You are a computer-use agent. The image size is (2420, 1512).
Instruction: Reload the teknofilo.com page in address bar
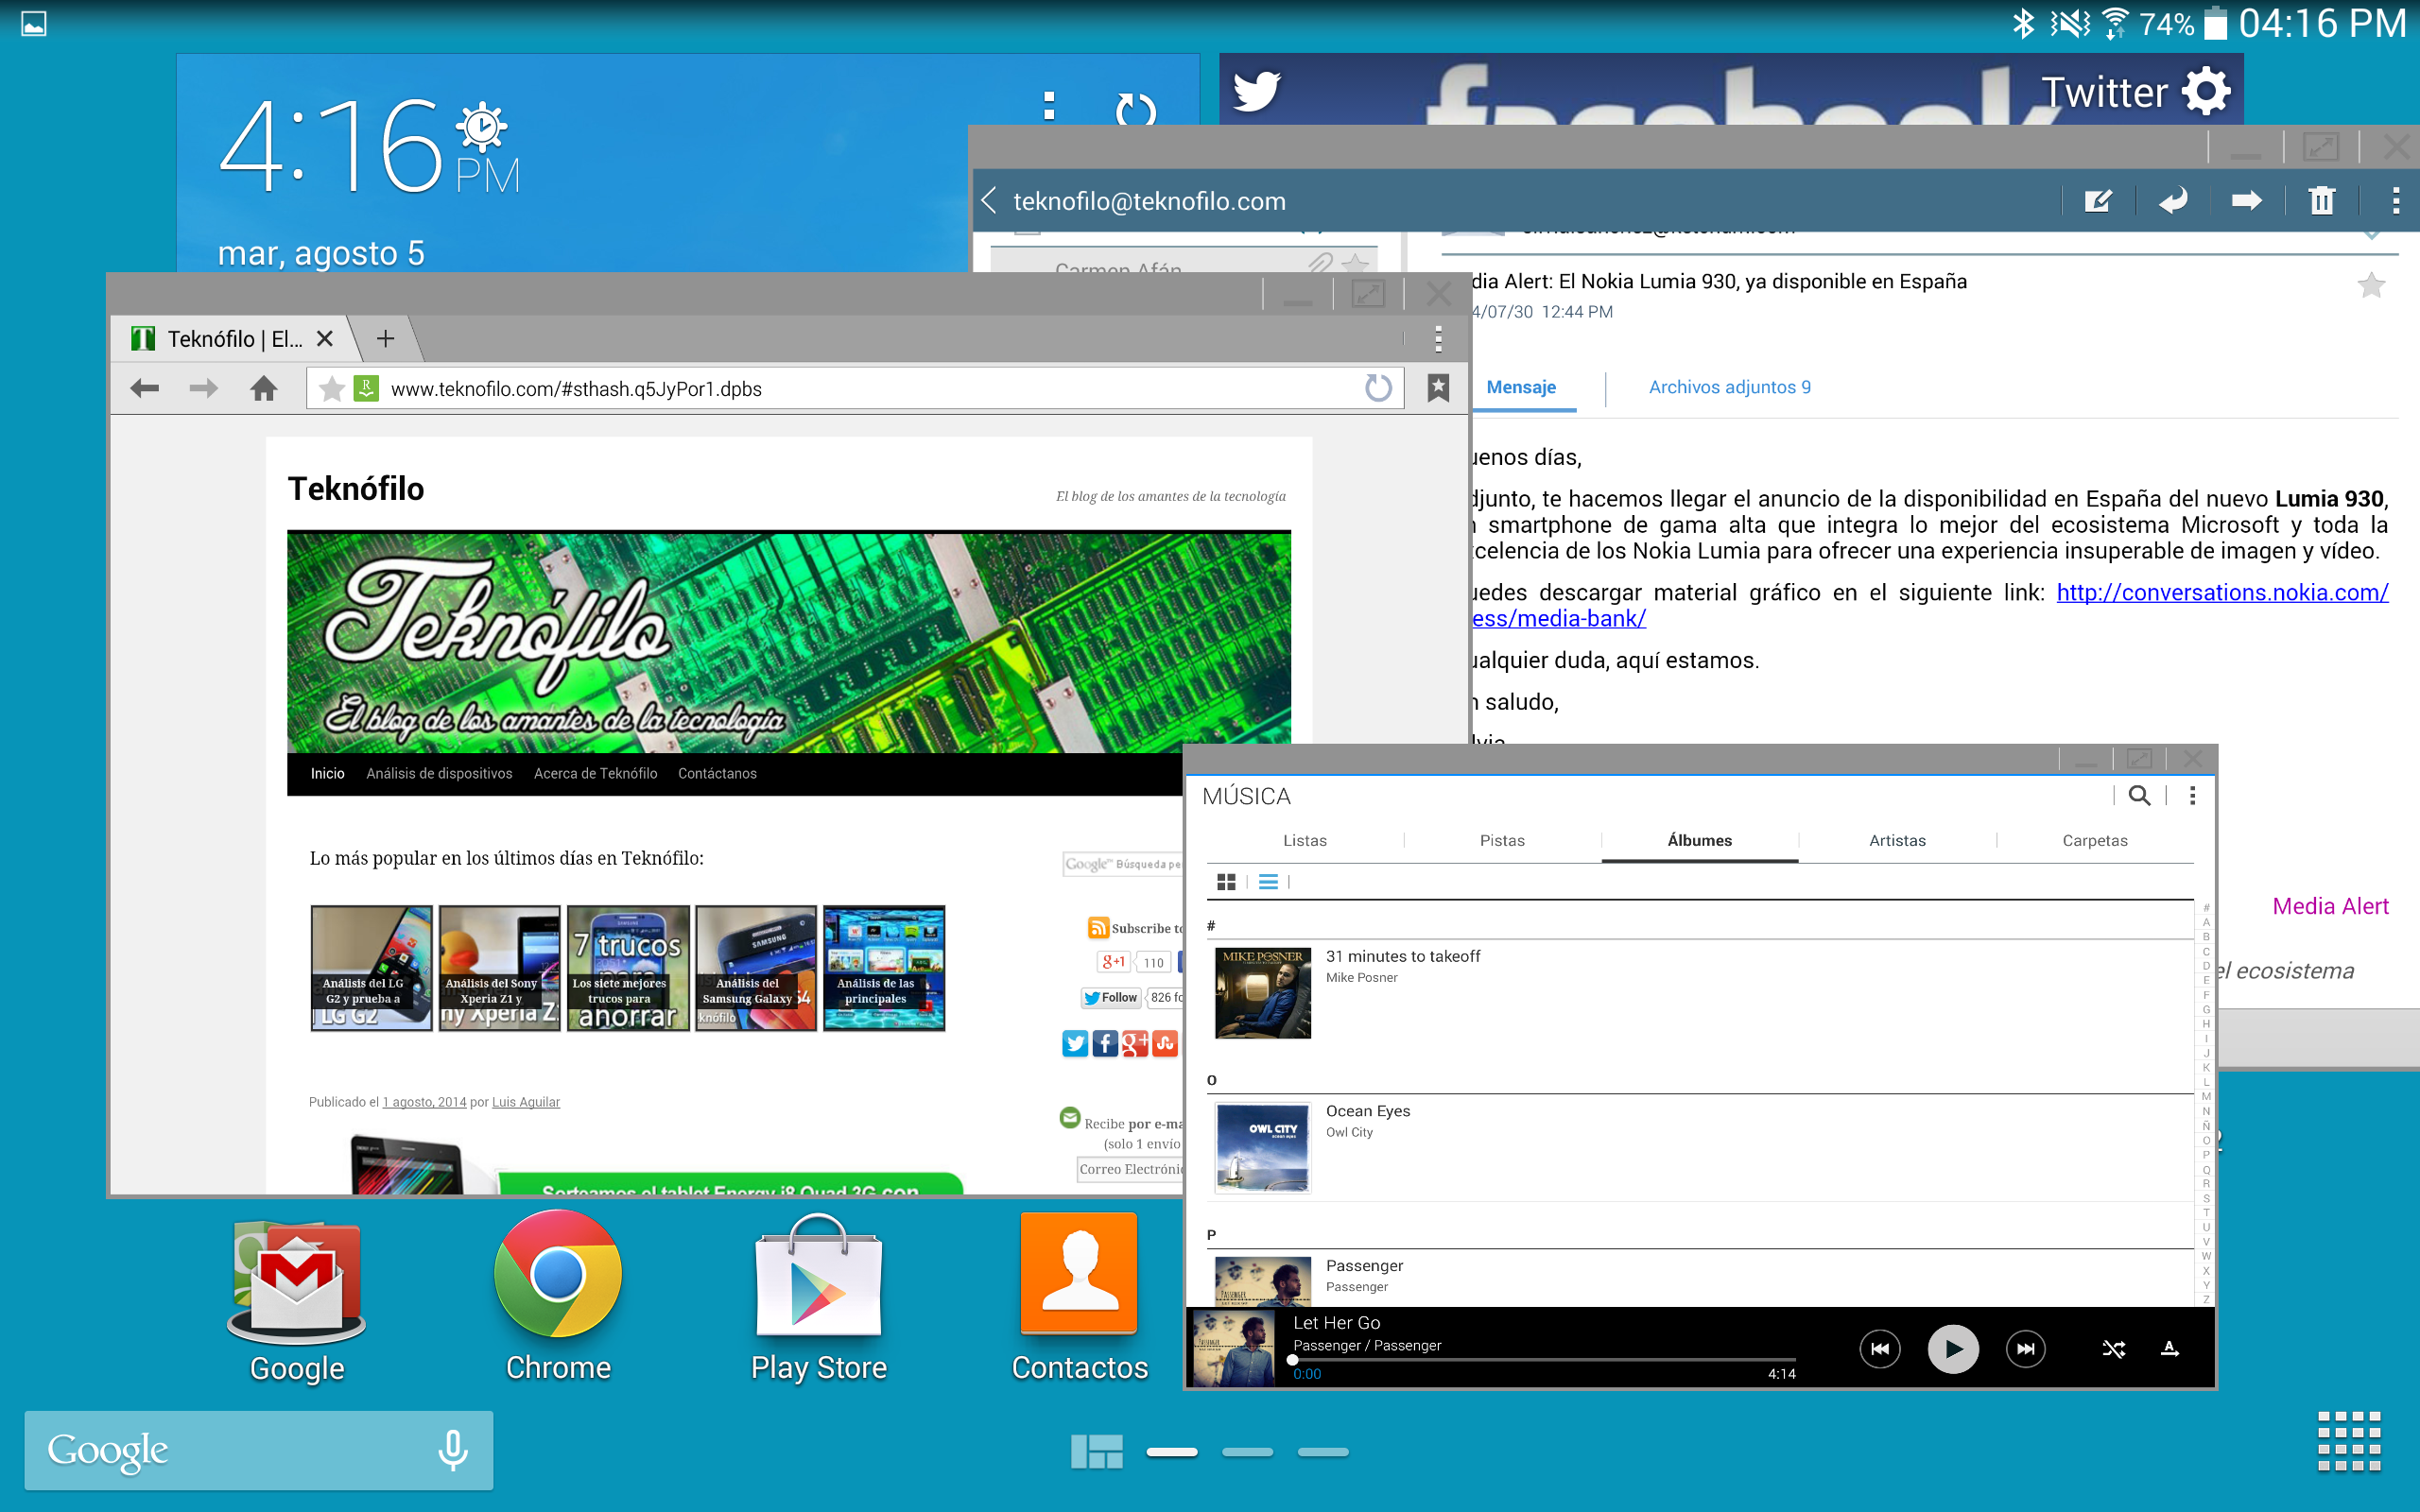point(1378,388)
